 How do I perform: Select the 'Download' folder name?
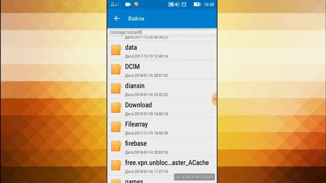pyautogui.click(x=139, y=105)
